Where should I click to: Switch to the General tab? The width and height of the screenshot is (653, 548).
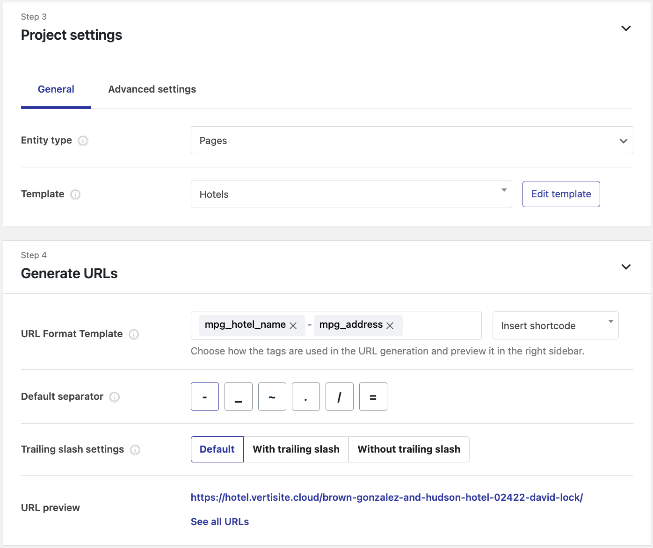56,89
